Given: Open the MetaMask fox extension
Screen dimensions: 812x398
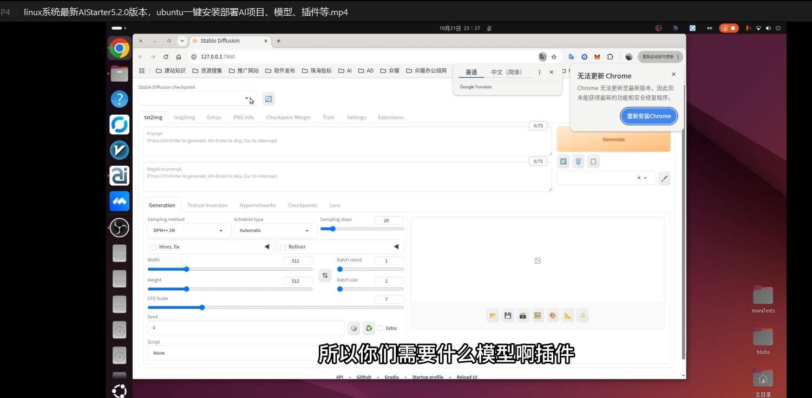Looking at the screenshot, I should pos(597,57).
